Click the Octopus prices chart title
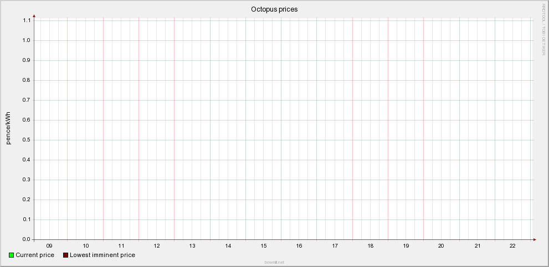 click(x=274, y=9)
